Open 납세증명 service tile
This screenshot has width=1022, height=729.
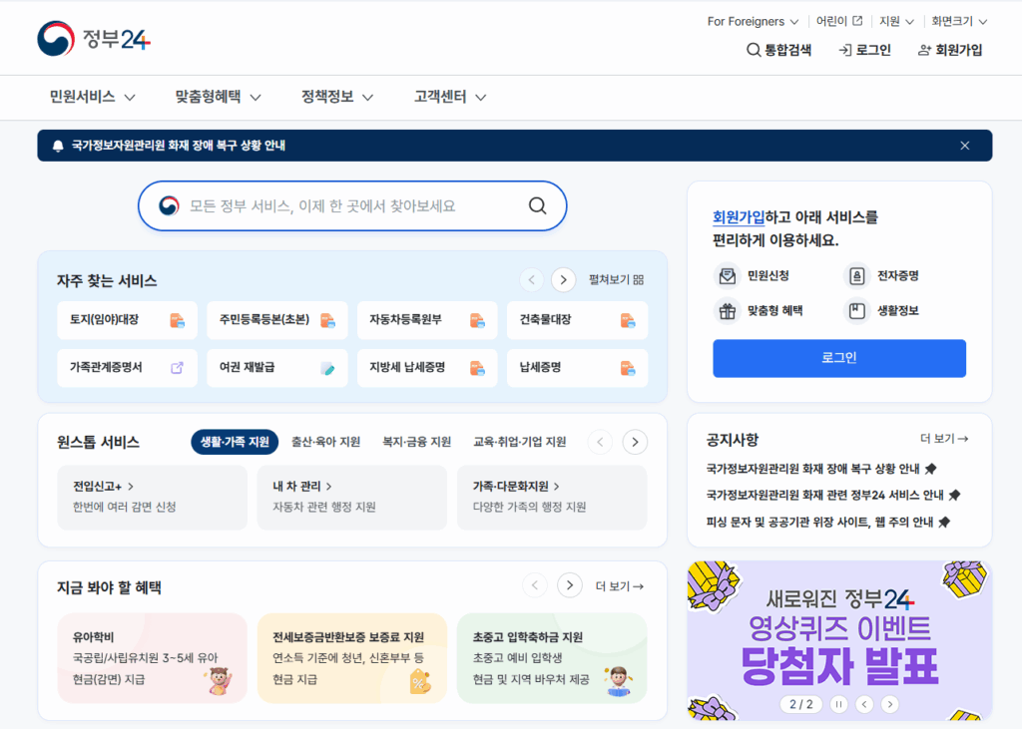[x=578, y=367]
